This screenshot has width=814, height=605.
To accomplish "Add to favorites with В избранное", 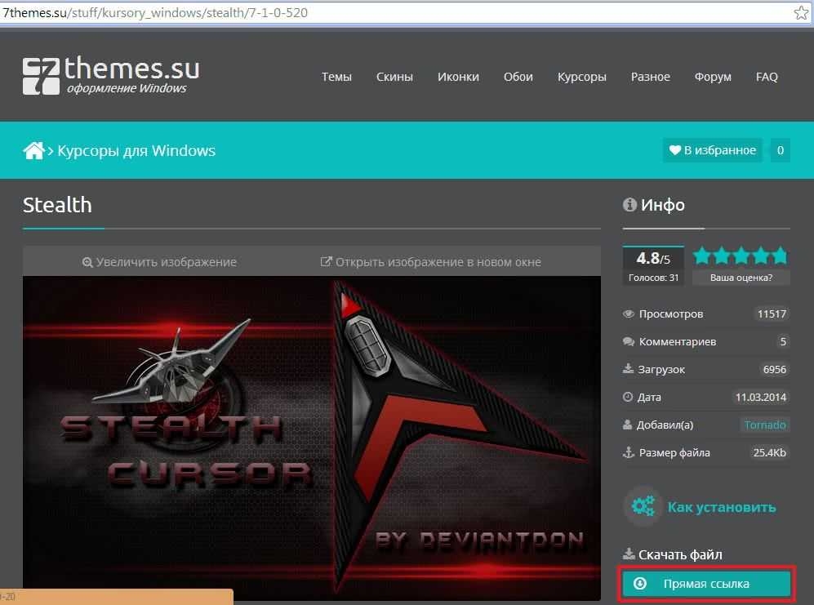I will click(x=712, y=150).
